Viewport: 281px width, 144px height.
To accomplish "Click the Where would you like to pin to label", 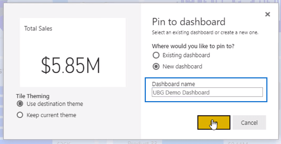I will 193,46.
